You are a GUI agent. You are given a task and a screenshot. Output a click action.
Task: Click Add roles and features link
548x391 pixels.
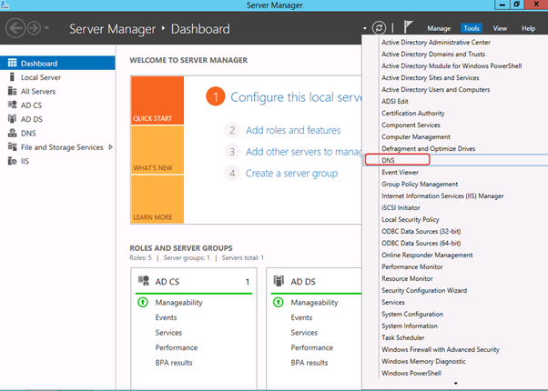tap(293, 130)
